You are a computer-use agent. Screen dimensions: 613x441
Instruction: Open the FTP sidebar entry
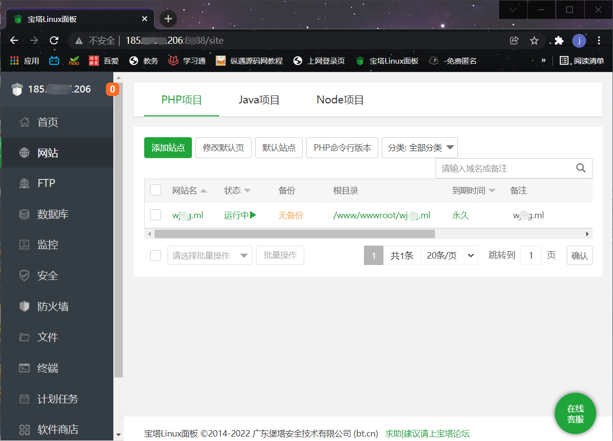click(57, 183)
